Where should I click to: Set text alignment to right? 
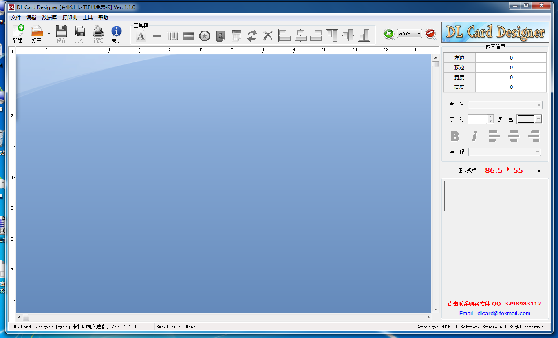point(534,136)
